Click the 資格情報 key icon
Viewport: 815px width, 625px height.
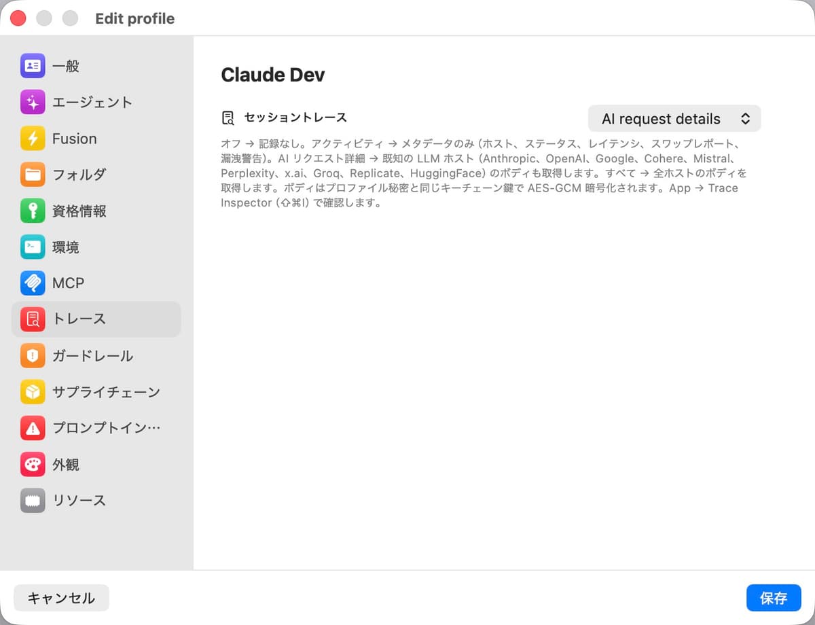click(33, 211)
